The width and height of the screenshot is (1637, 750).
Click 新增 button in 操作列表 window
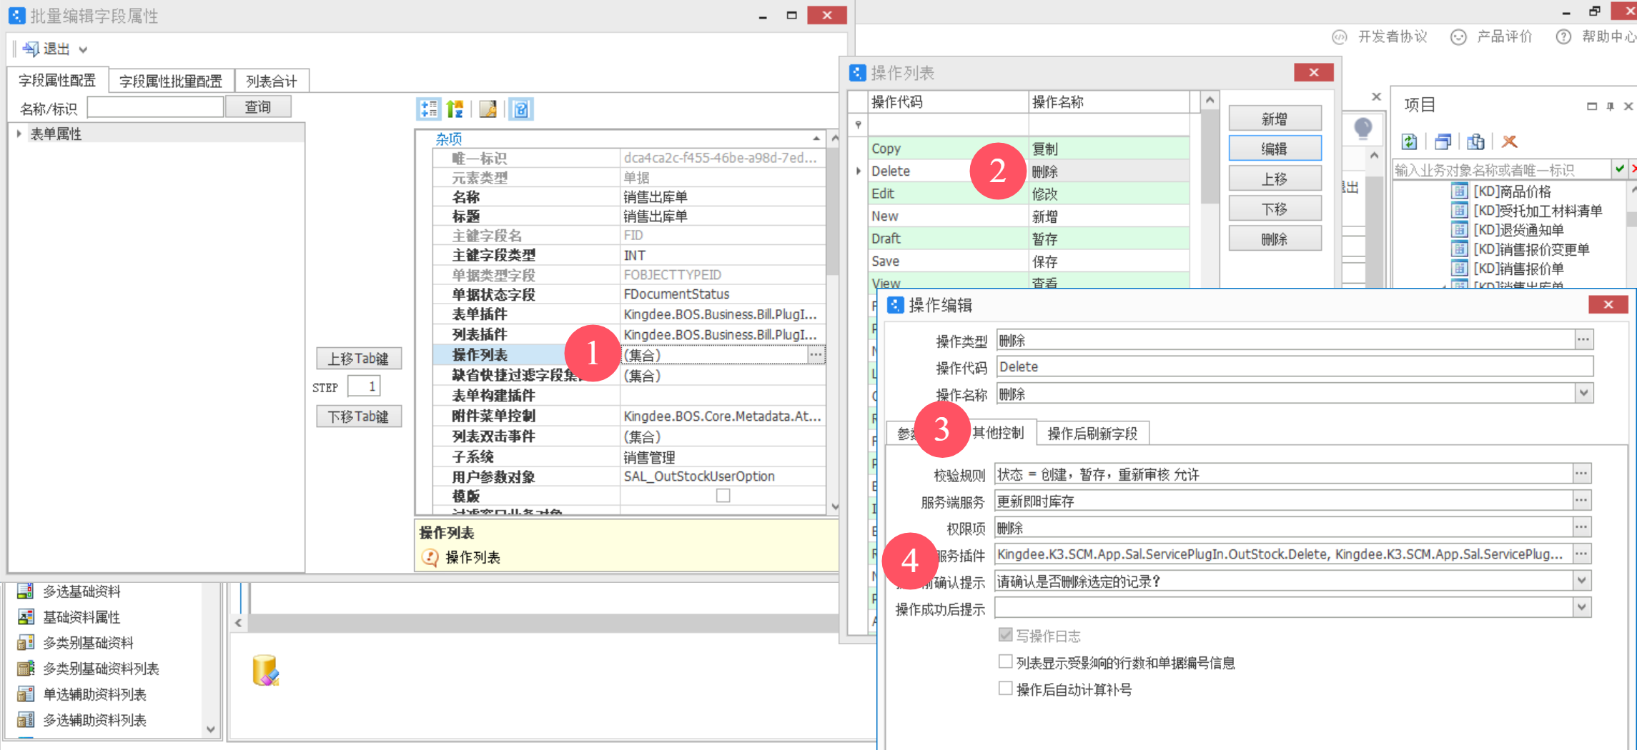pos(1275,119)
